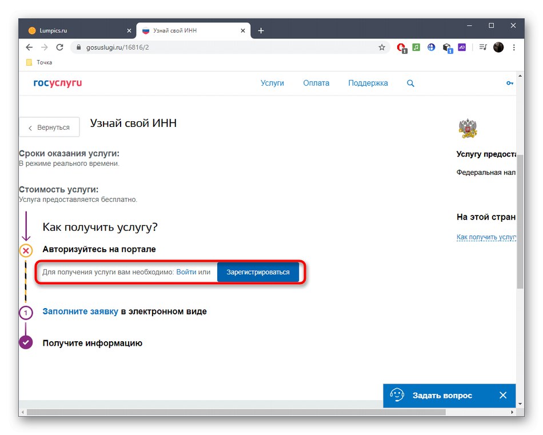Click the Сроки оказания услуги label
This screenshot has height=435, width=543.
tap(69, 153)
